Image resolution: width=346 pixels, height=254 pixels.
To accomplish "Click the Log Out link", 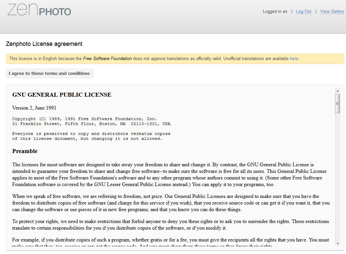I will coord(303,12).
